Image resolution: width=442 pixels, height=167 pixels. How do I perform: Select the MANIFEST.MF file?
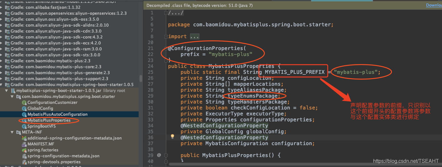pyautogui.click(x=41, y=144)
